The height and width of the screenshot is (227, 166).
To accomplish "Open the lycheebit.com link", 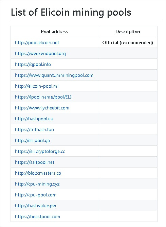I will click(x=42, y=108).
